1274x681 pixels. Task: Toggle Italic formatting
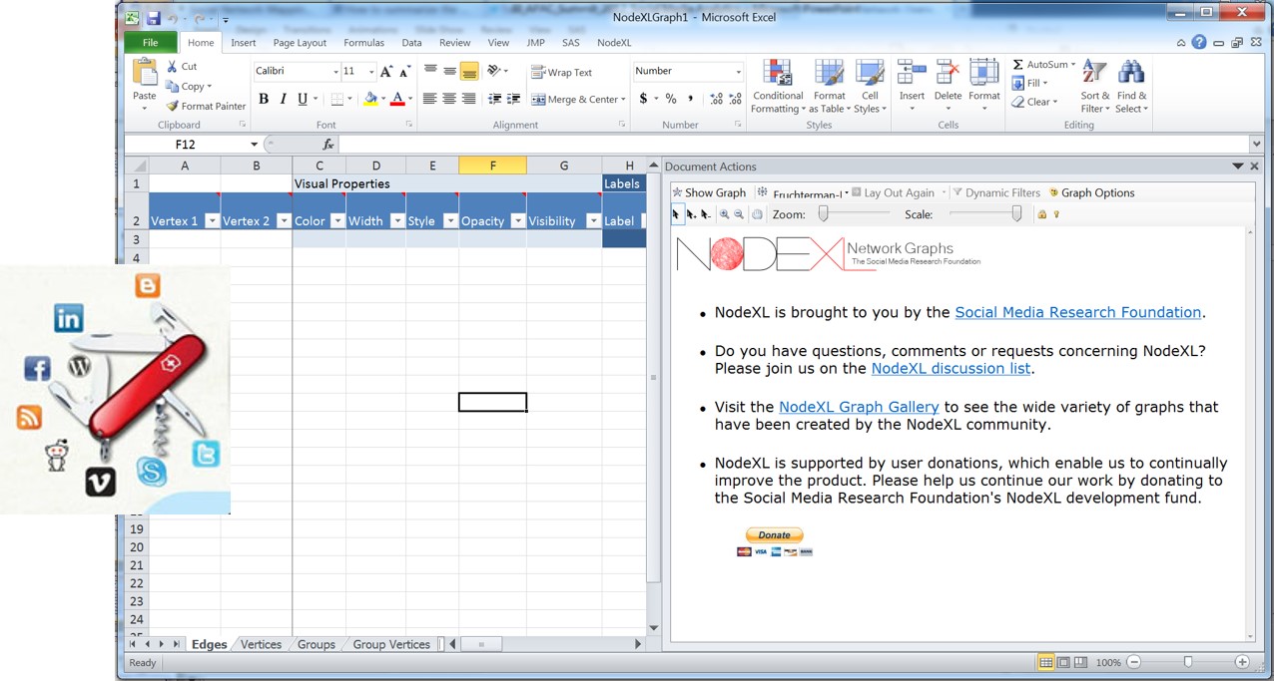(x=283, y=99)
